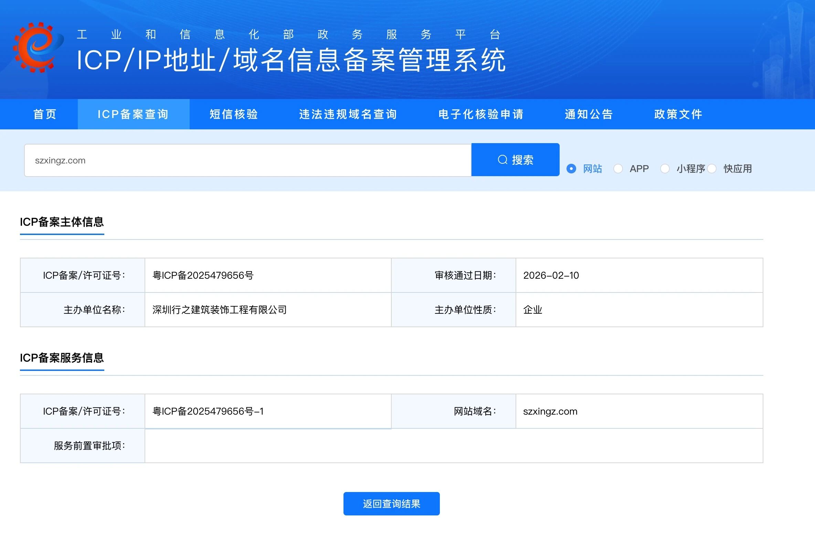Viewport: 815px width, 545px height.
Task: Click the 返回查询结果 button
Action: (x=391, y=504)
